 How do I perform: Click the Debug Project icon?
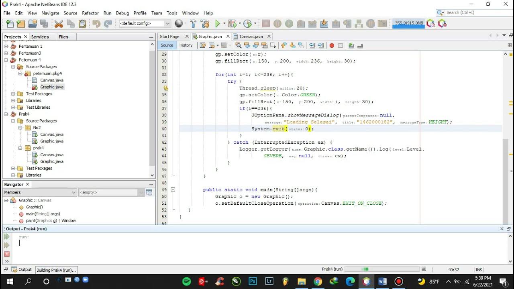(x=232, y=24)
